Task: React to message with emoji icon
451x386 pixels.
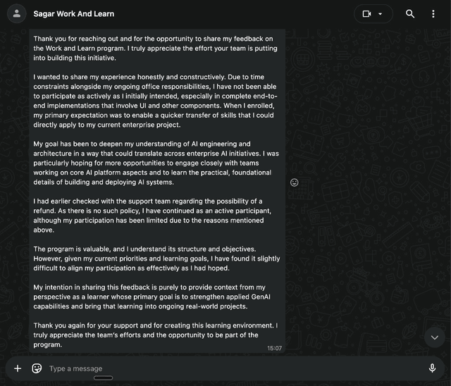Action: tap(295, 182)
